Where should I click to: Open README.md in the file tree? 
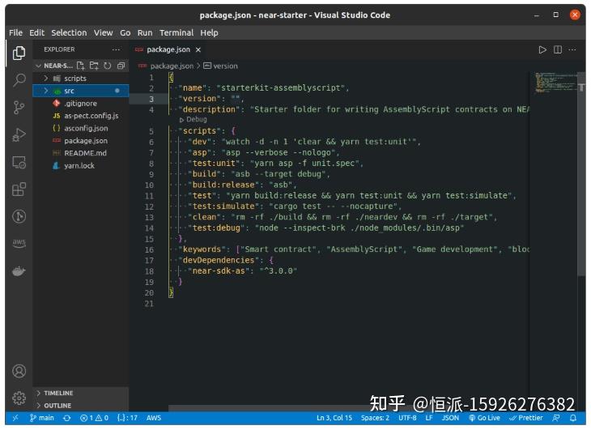click(81, 153)
